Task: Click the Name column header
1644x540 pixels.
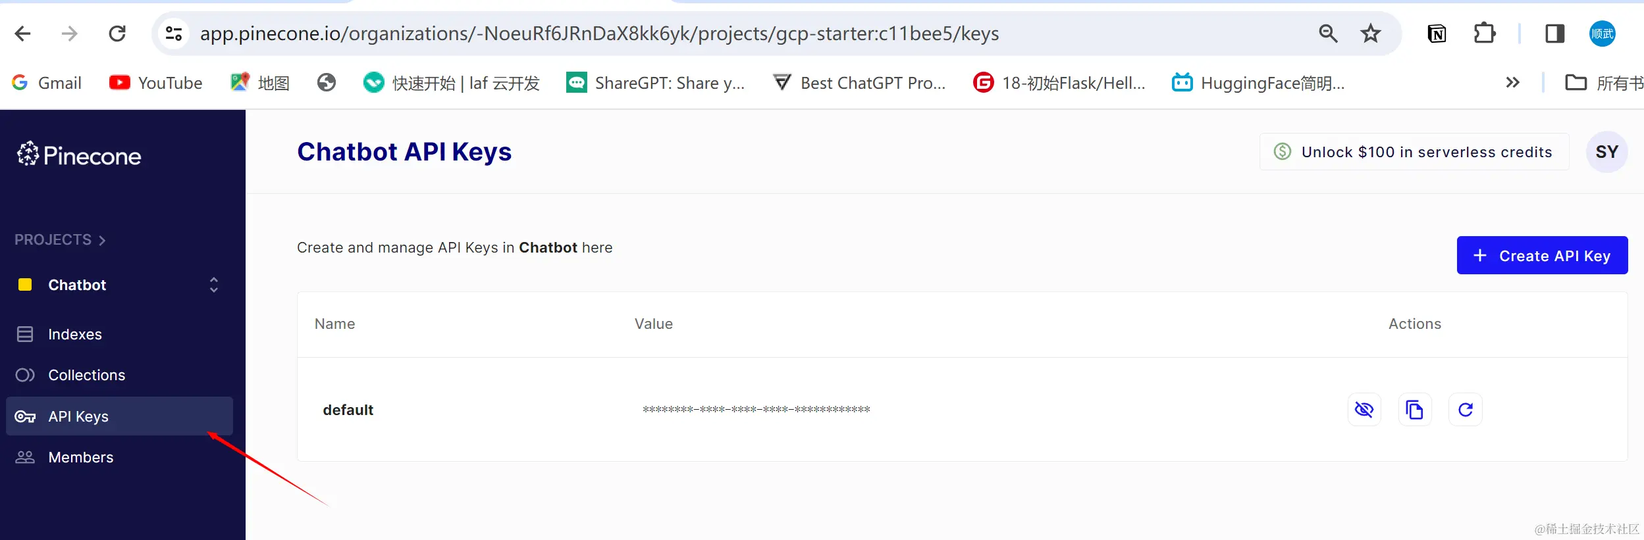Action: click(334, 324)
